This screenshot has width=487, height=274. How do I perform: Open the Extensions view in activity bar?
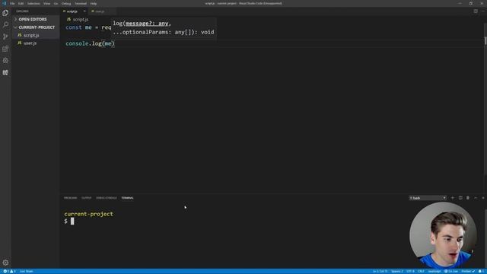coord(5,49)
